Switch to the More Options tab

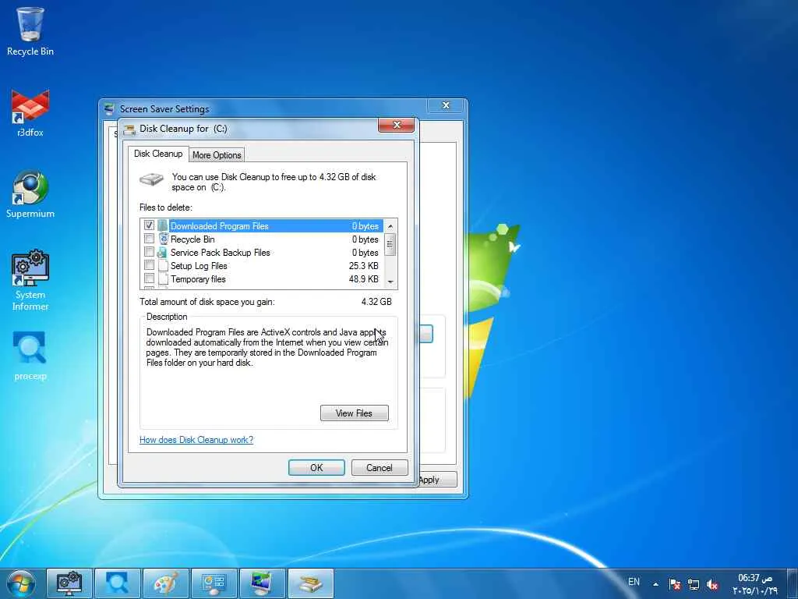pyautogui.click(x=217, y=155)
